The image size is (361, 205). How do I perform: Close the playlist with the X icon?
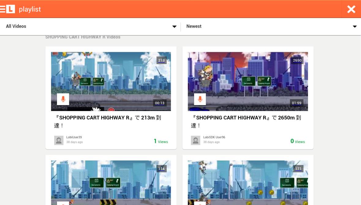pos(351,9)
